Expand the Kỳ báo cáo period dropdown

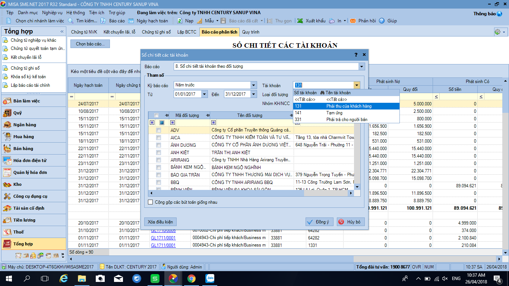(254, 85)
